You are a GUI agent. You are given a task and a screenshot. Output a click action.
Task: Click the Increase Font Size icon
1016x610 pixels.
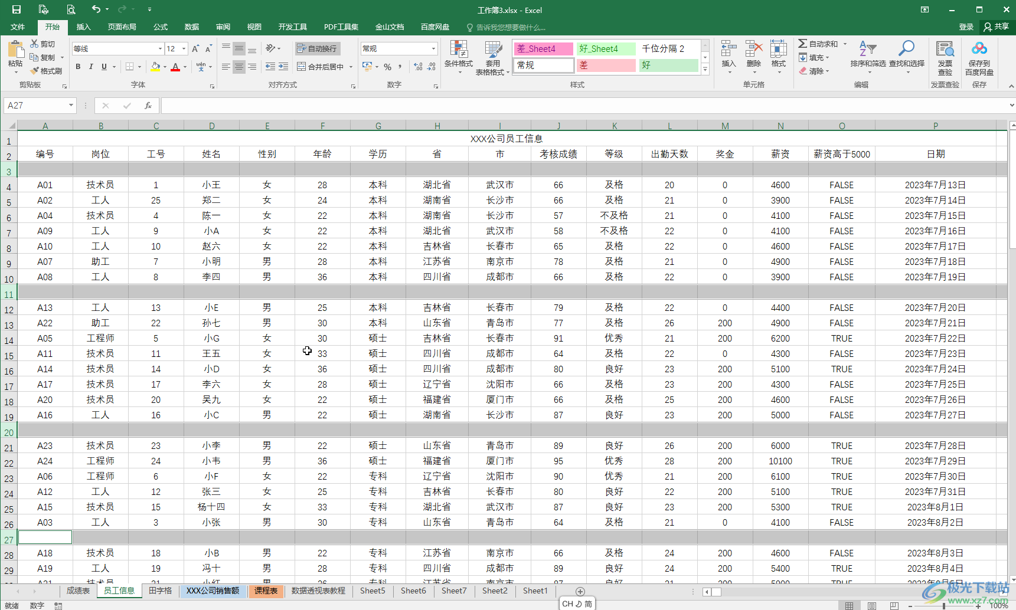pyautogui.click(x=195, y=48)
